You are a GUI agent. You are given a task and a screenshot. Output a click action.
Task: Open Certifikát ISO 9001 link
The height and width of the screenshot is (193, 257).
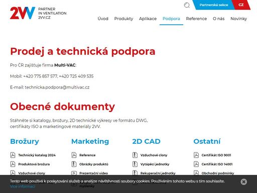216,155
